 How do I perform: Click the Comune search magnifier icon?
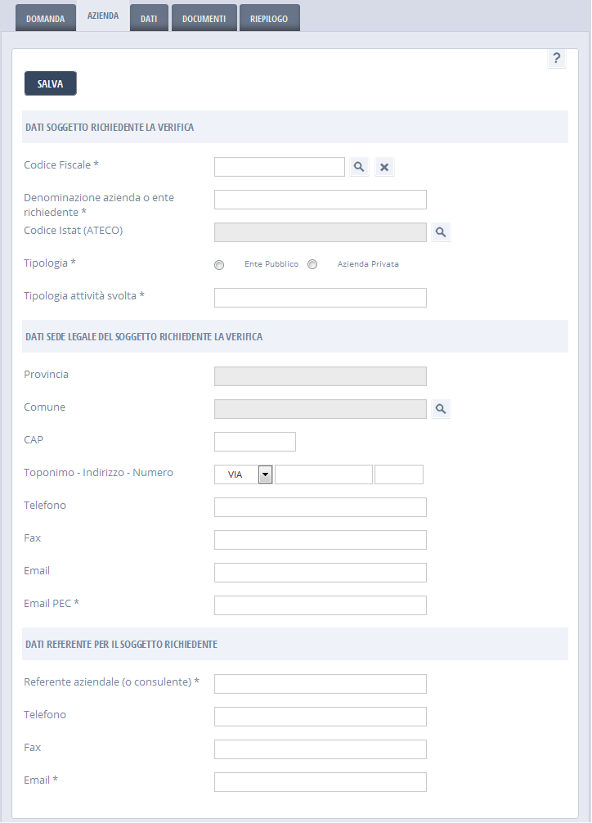[441, 409]
